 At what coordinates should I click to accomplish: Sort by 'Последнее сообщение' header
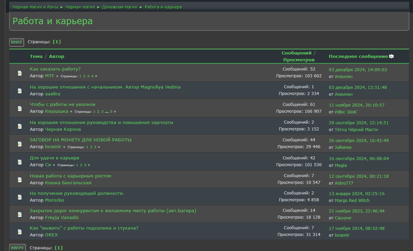(358, 57)
